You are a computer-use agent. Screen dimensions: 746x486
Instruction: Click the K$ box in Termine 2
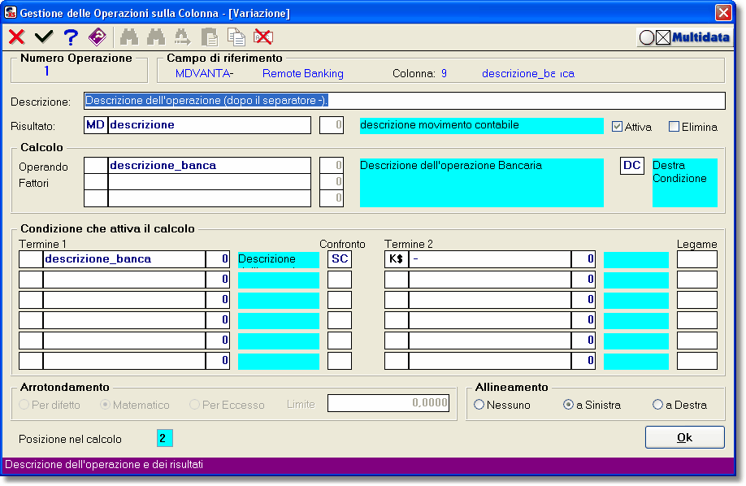[397, 259]
